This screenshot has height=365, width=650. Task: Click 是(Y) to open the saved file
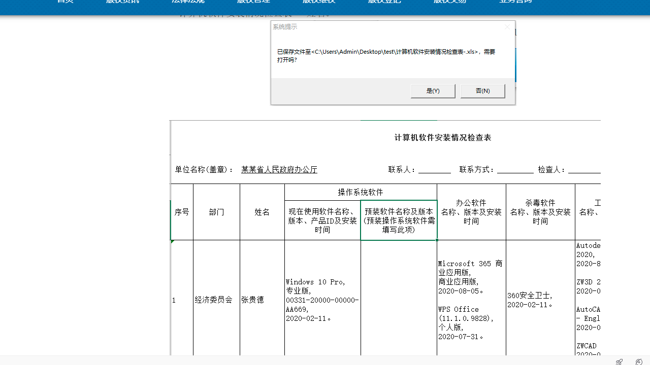click(433, 91)
